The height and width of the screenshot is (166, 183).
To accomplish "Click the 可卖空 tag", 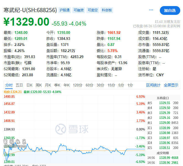I will point(92,10).
